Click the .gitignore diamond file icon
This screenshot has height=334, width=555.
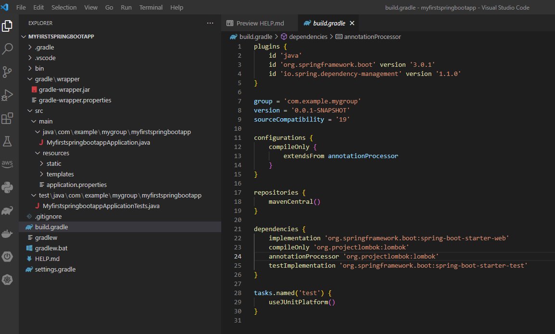[29, 216]
